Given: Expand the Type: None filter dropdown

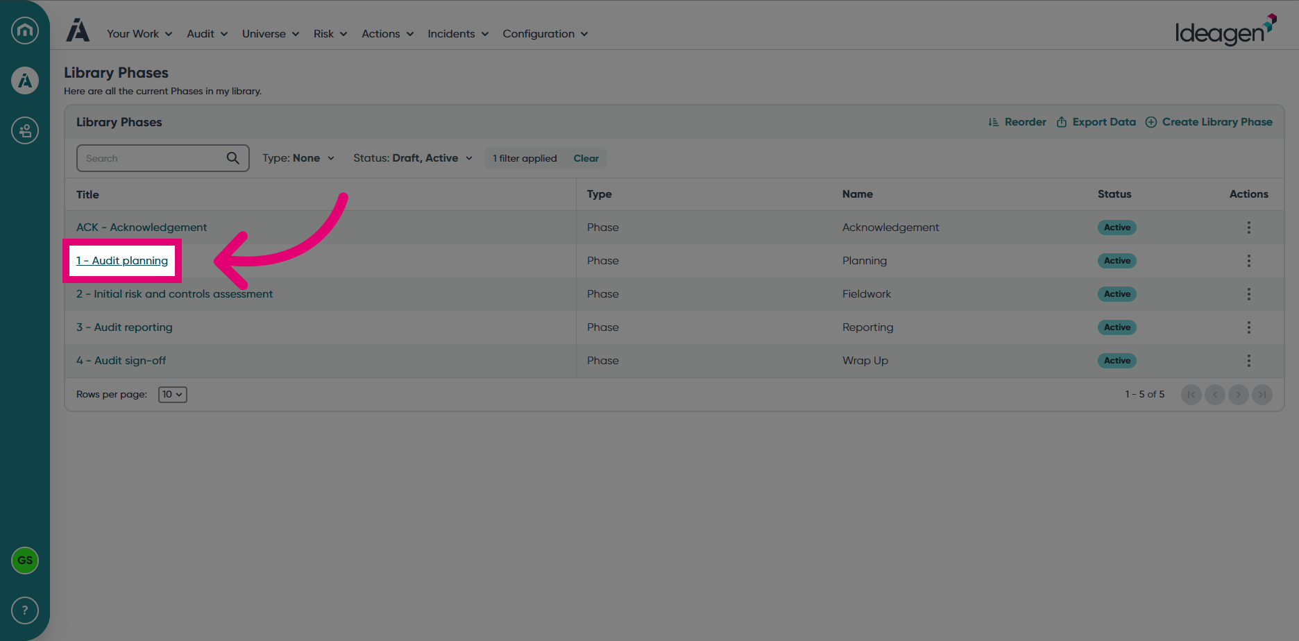Looking at the screenshot, I should 298,158.
